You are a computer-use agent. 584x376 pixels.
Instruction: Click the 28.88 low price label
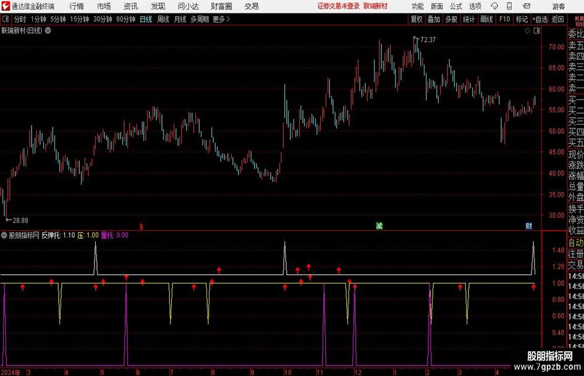pos(20,220)
